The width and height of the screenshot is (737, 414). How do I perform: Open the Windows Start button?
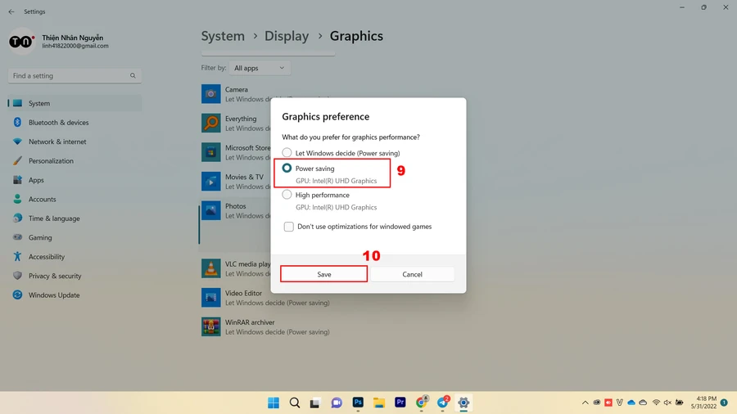[x=274, y=403]
